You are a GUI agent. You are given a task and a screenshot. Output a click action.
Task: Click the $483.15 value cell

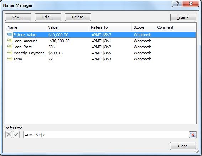[56, 53]
